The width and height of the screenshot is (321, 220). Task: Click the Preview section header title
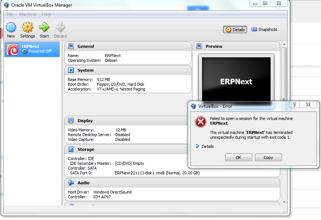coord(214,46)
